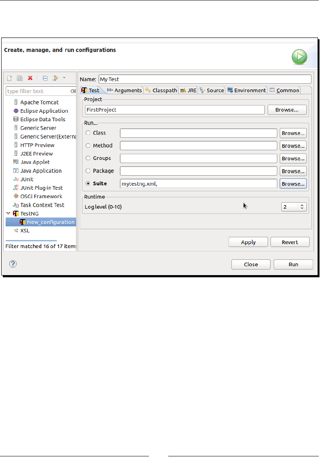Image resolution: width=320 pixels, height=460 pixels.
Task: Click the Name field containing My Test
Action: 205,79
